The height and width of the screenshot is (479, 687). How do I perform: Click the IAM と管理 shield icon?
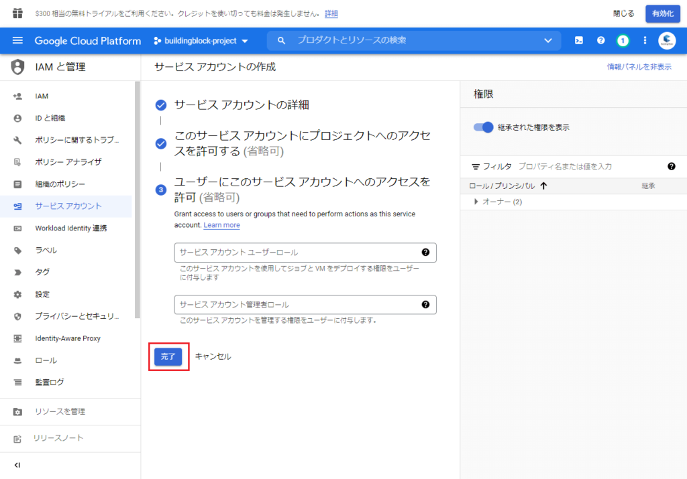pos(17,67)
